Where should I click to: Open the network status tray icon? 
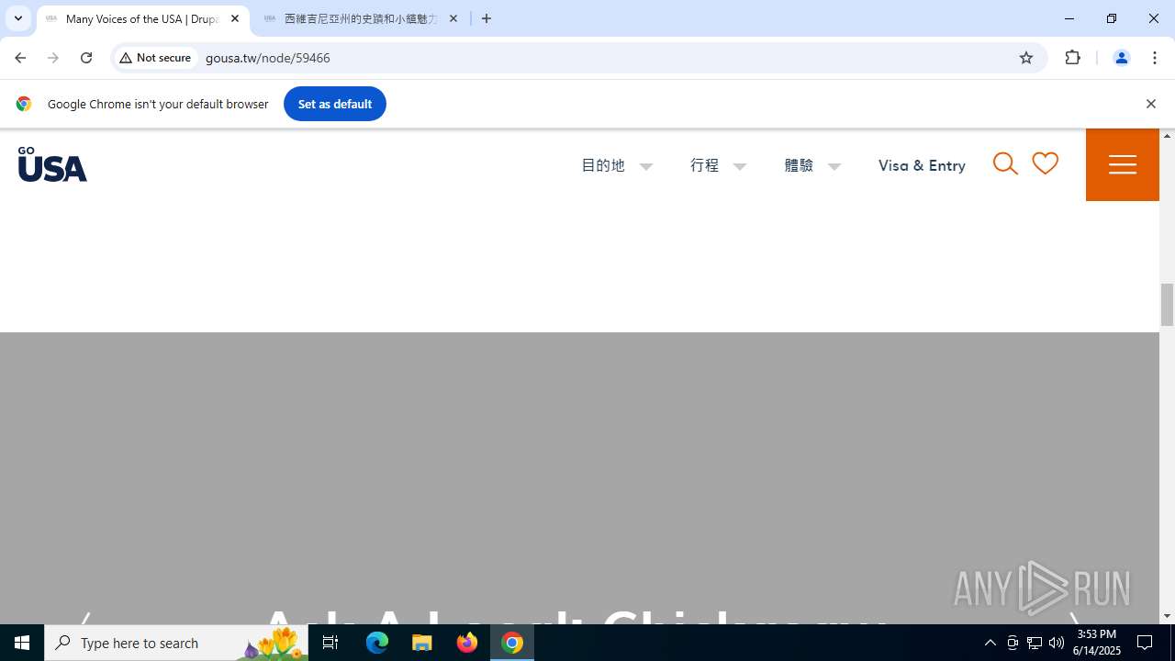(x=1035, y=643)
